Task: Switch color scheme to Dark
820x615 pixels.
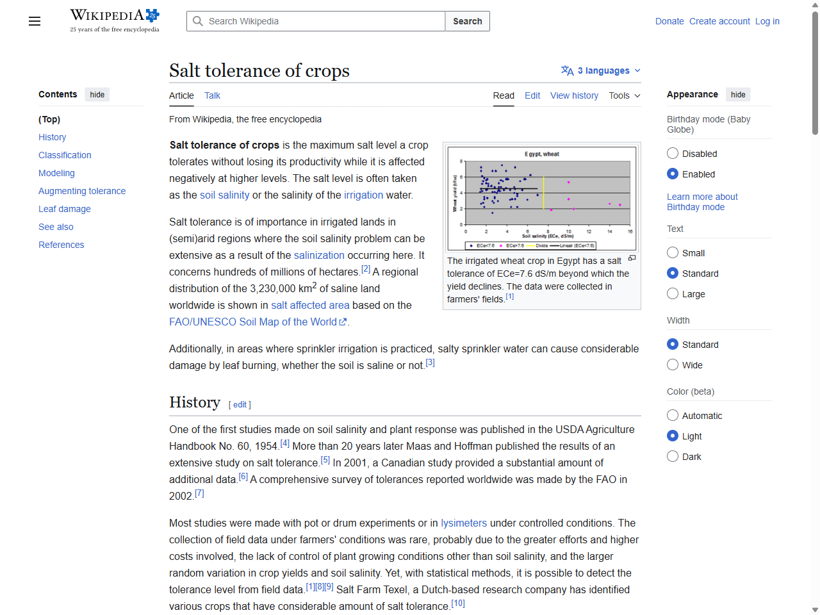Action: point(673,456)
